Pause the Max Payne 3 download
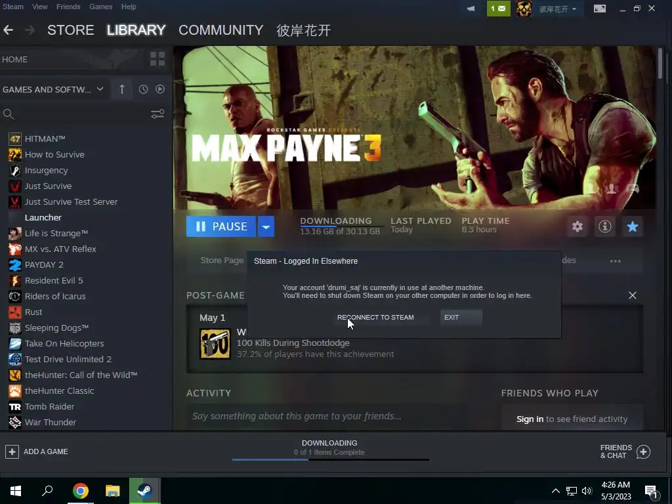This screenshot has width=672, height=504. click(x=221, y=226)
